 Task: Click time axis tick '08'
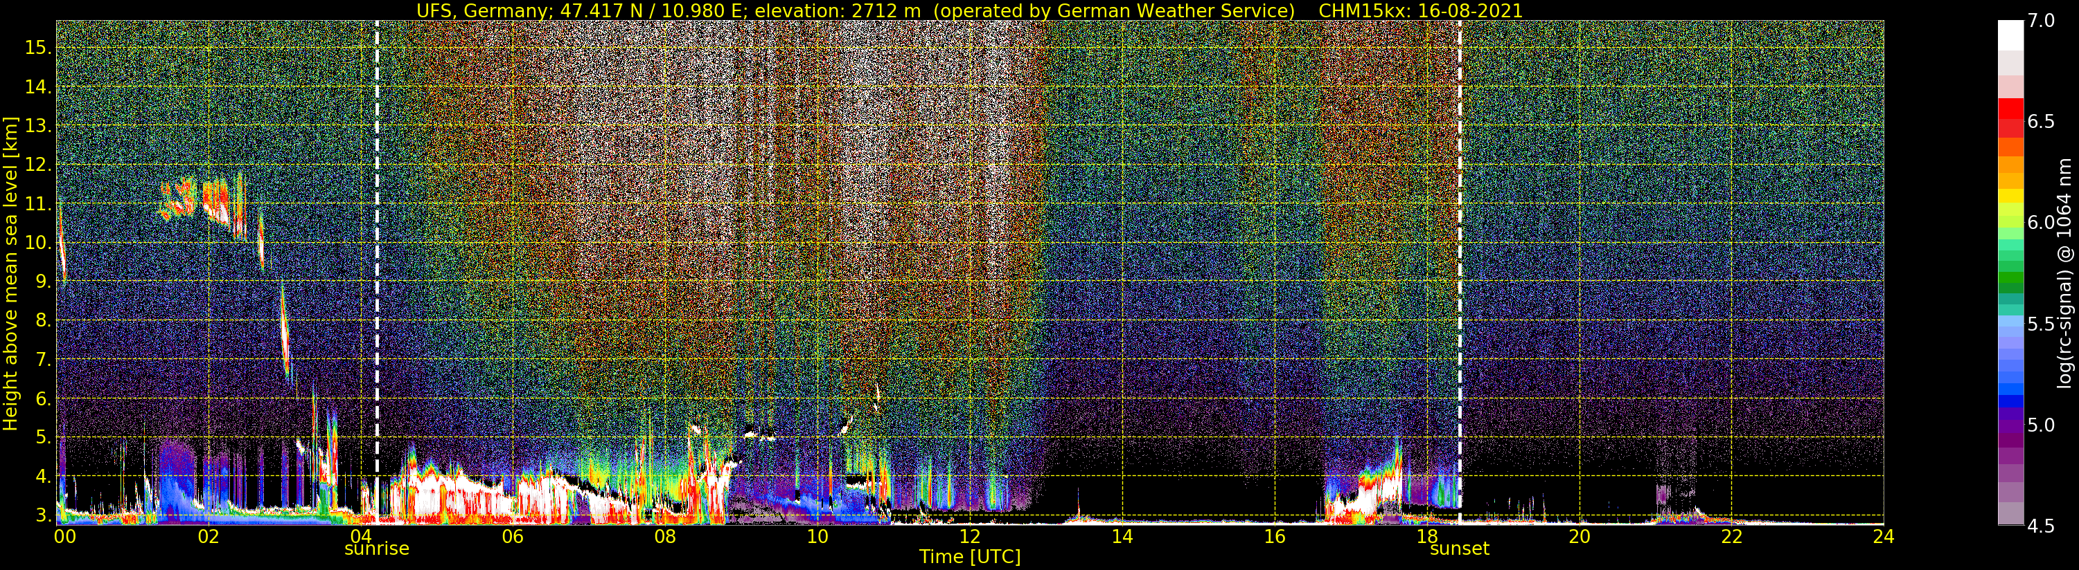[x=665, y=536]
